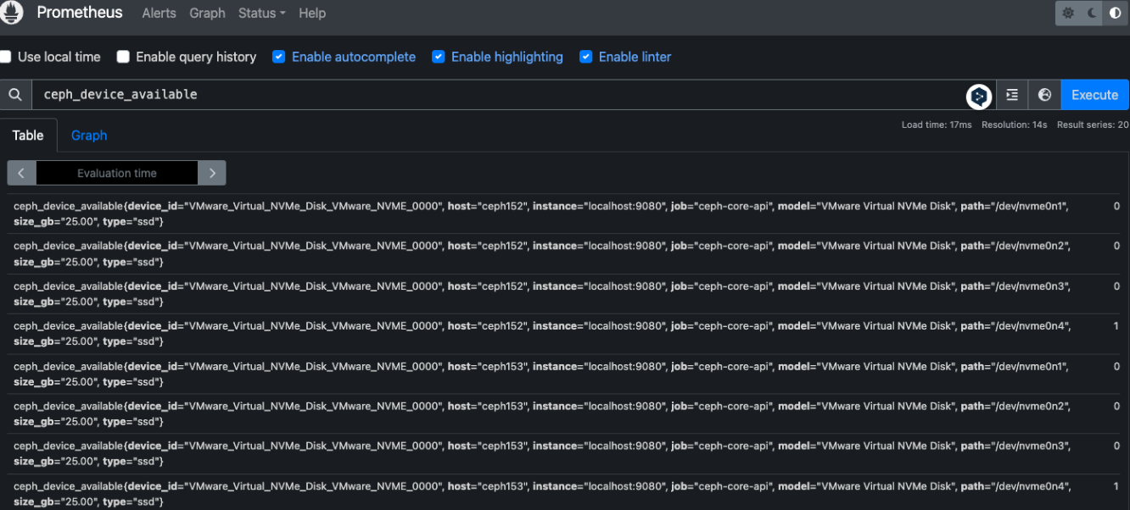Select ceph152 row with path /dev/nvme0n2
This screenshot has height=510, width=1130.
565,253
